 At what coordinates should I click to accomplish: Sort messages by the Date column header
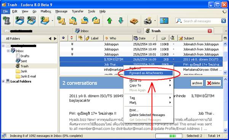click(x=145, y=38)
